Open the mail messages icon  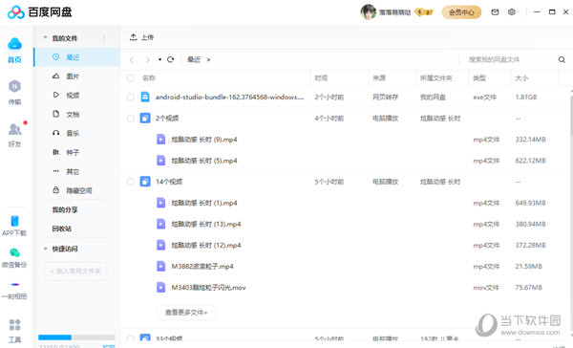pyautogui.click(x=495, y=12)
